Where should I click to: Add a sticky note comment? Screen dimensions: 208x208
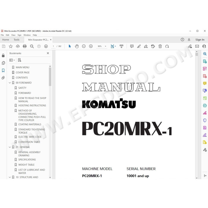(132, 46)
